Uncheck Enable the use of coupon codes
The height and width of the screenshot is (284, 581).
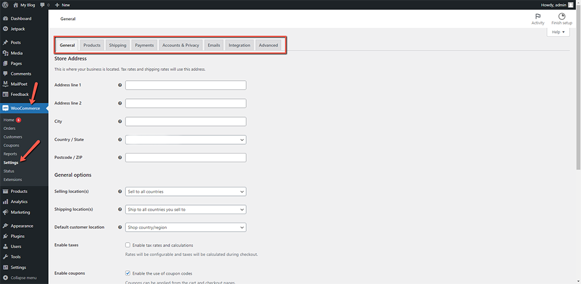128,273
